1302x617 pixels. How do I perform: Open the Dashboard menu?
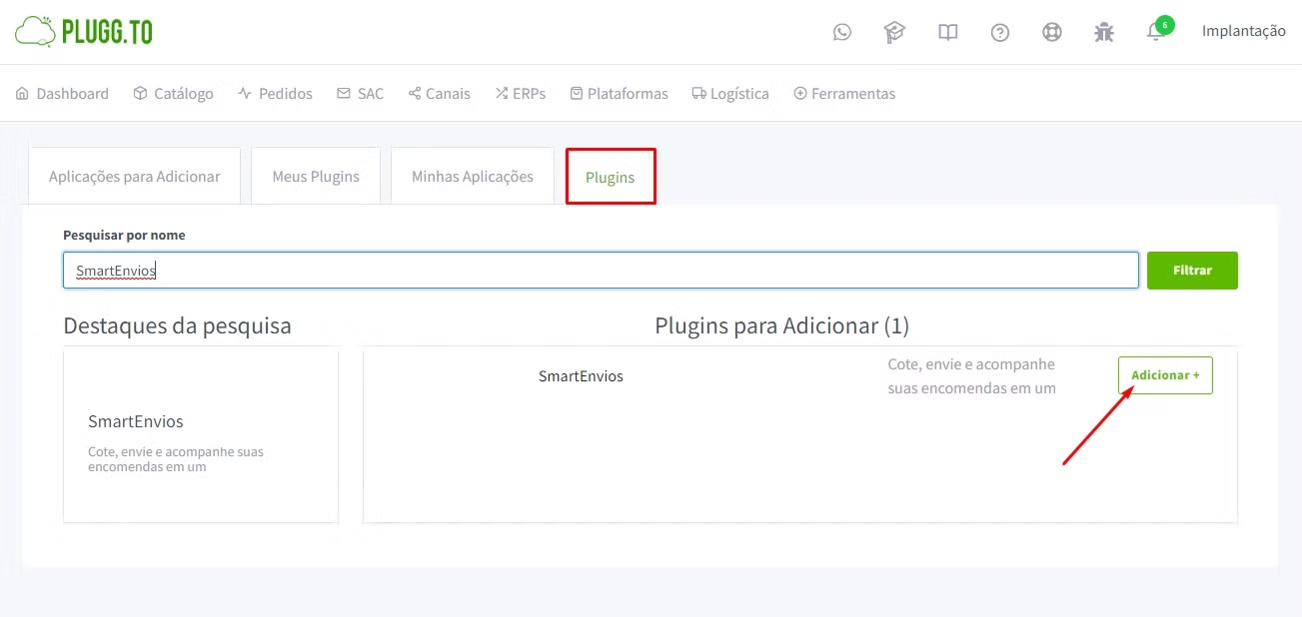pyautogui.click(x=62, y=93)
